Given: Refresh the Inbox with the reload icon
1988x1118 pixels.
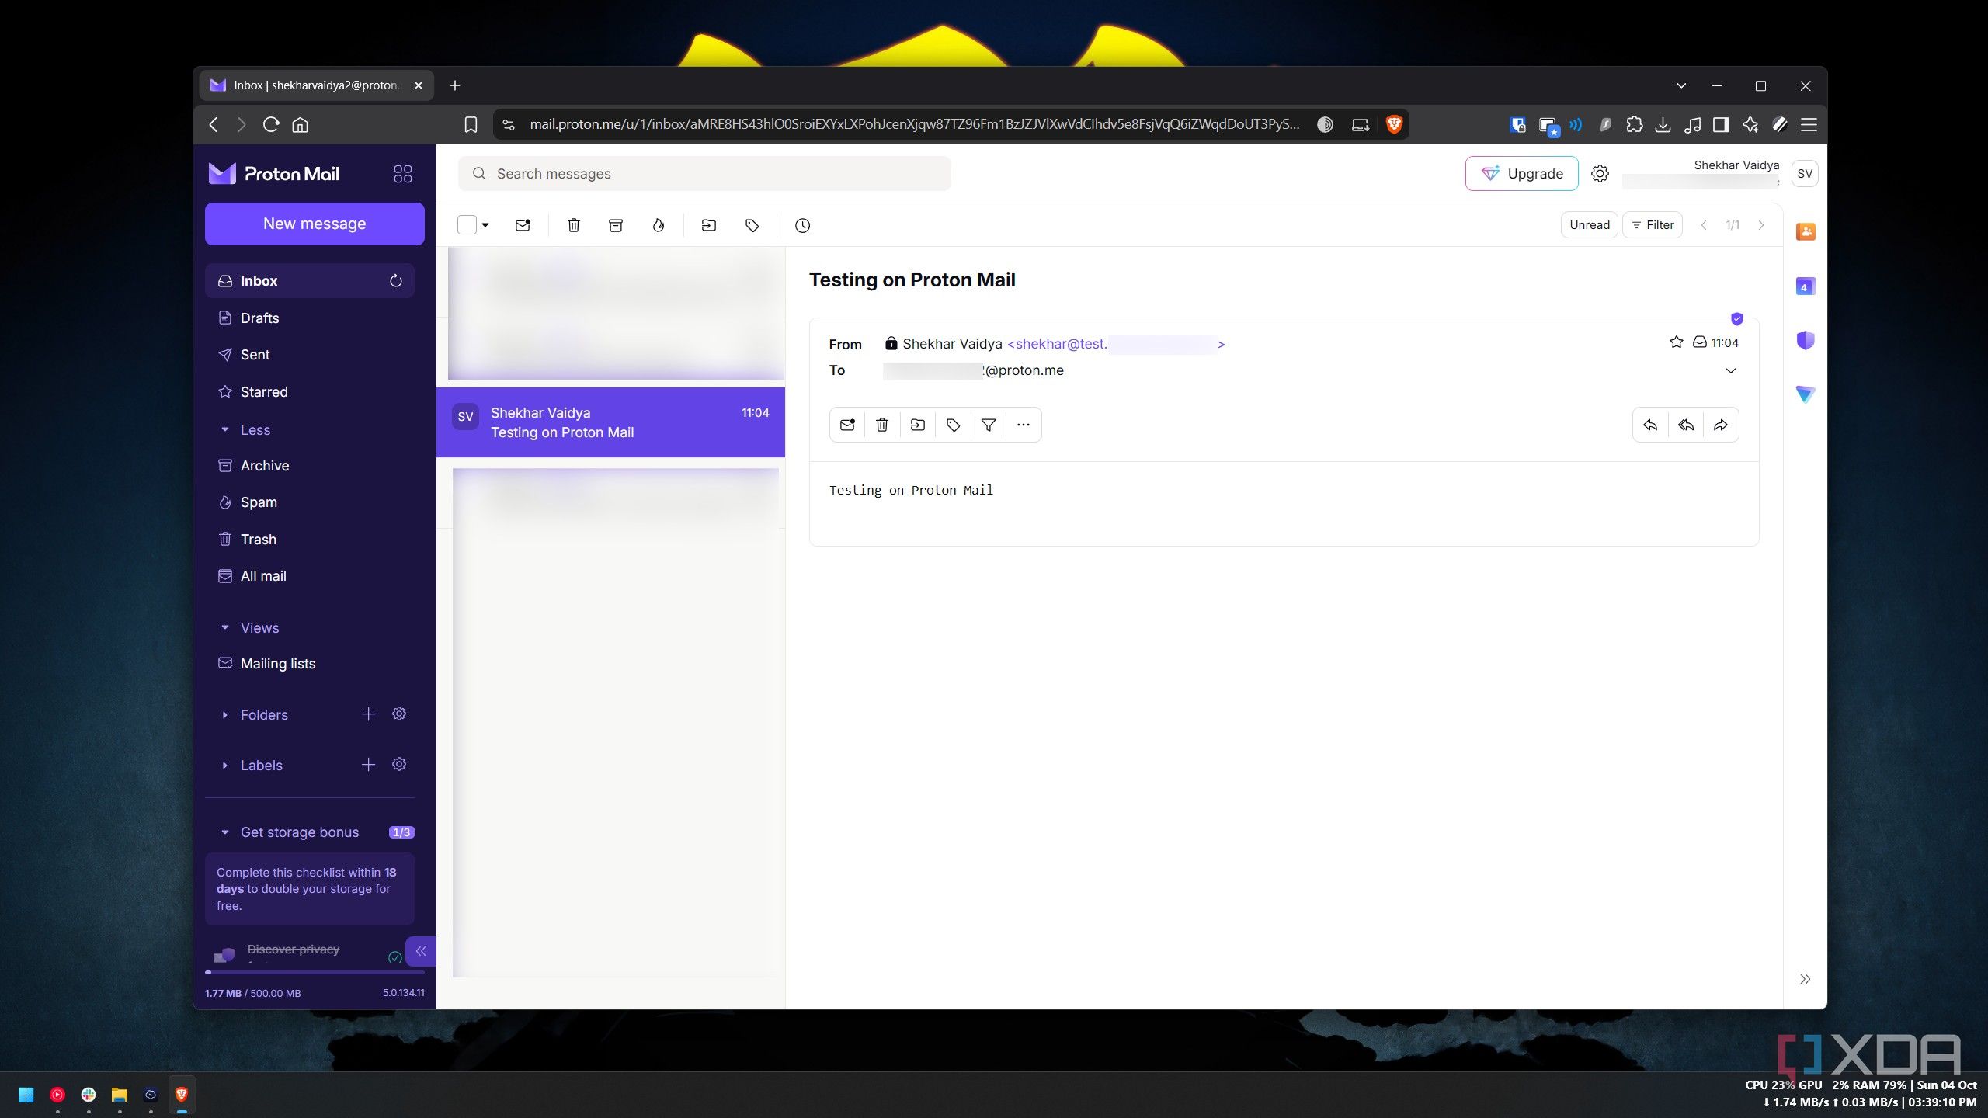Looking at the screenshot, I should [395, 281].
